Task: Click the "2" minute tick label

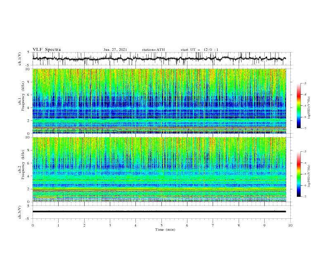Action: coord(84,225)
